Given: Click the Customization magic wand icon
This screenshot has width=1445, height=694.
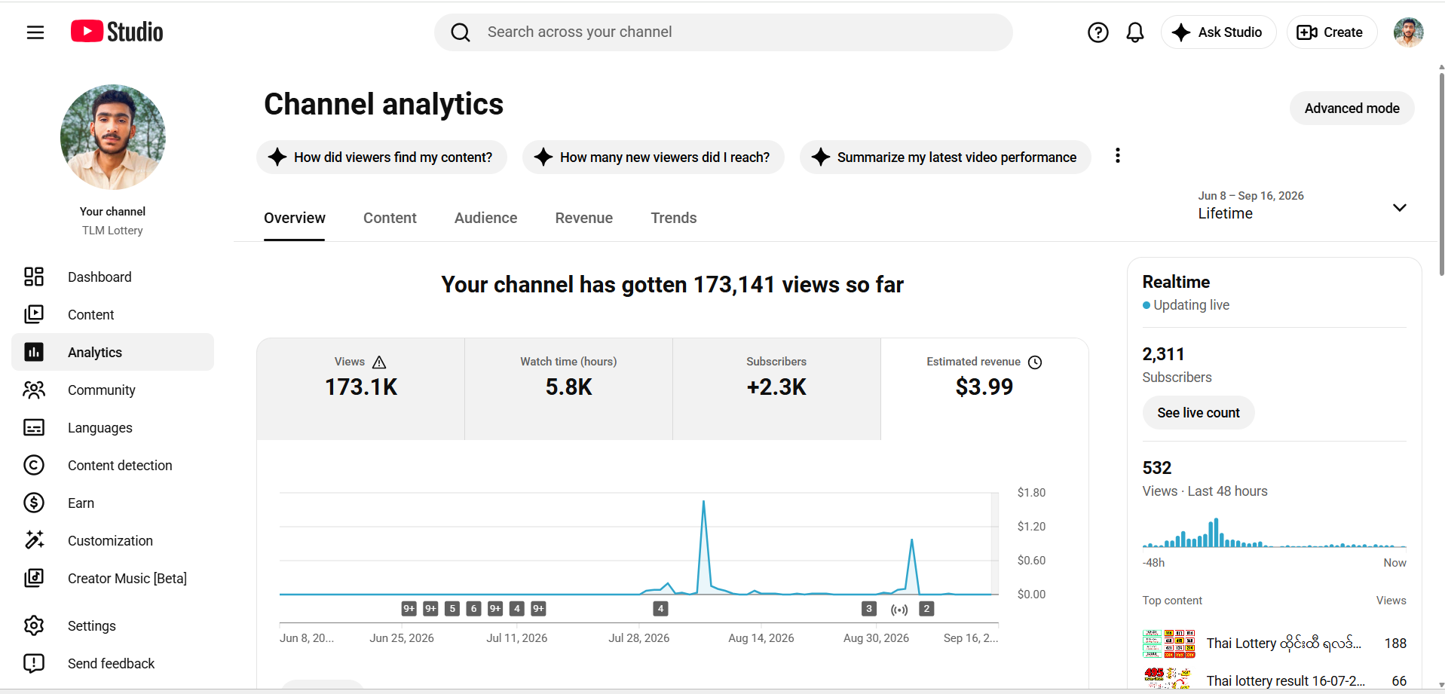Looking at the screenshot, I should 34,540.
